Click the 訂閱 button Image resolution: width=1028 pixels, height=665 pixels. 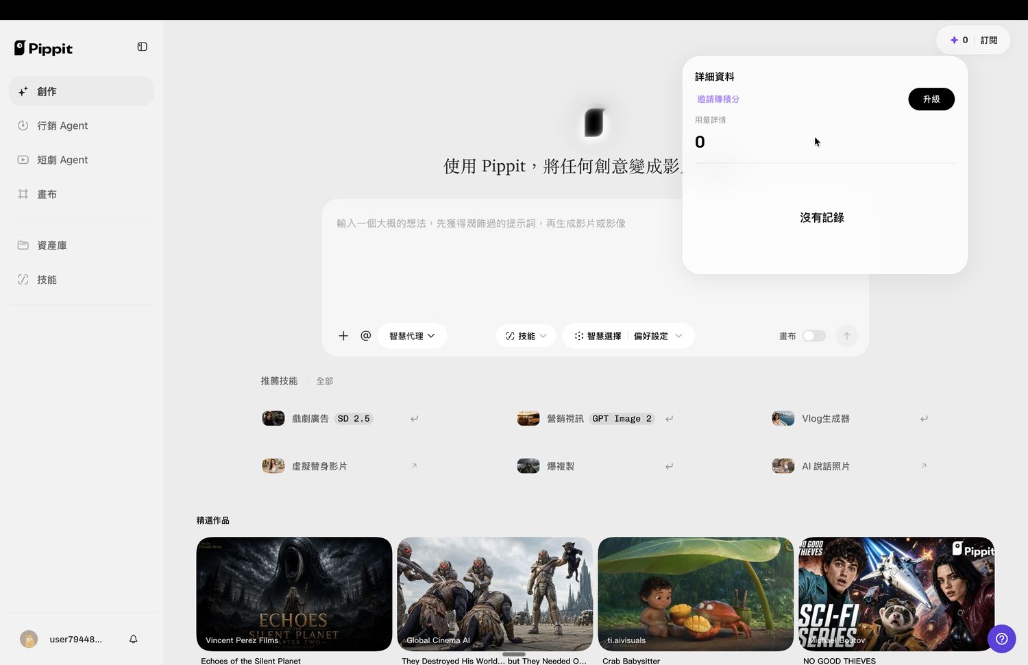[989, 40]
